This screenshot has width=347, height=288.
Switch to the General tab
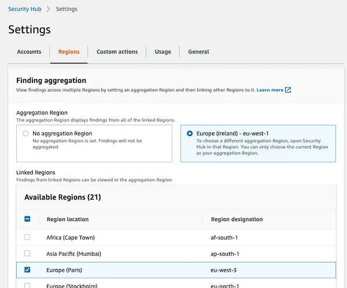click(x=198, y=52)
